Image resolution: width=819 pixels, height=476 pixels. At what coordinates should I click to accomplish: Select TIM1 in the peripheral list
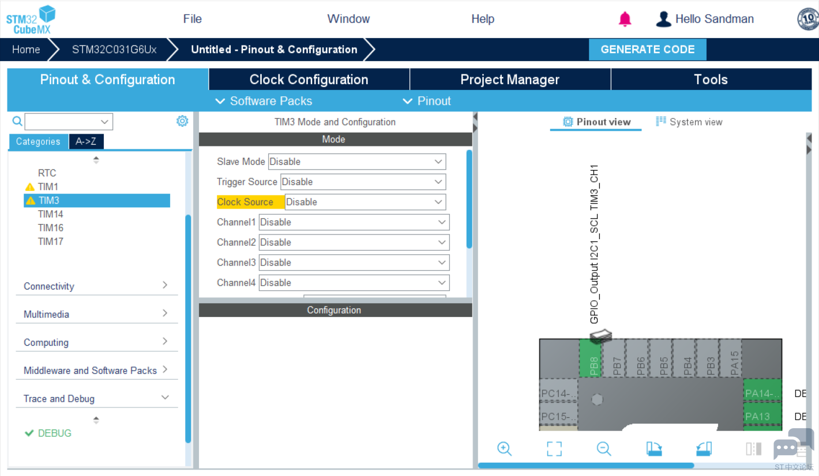tap(48, 187)
